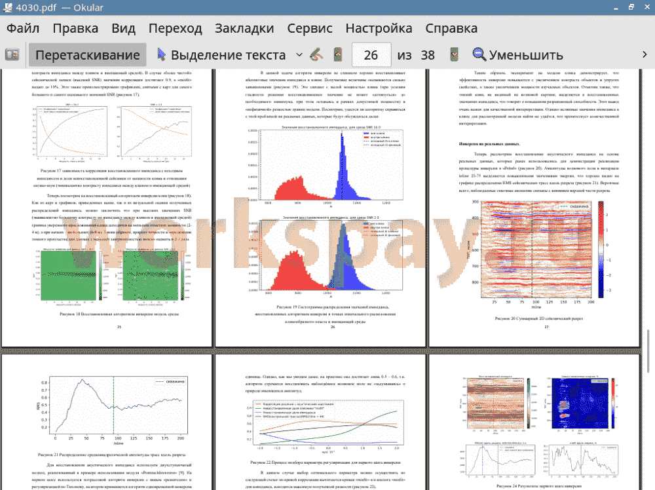Screen dimensions: 655x490
Task: Activate the Перетаскивание browse mode
Action: coord(87,55)
